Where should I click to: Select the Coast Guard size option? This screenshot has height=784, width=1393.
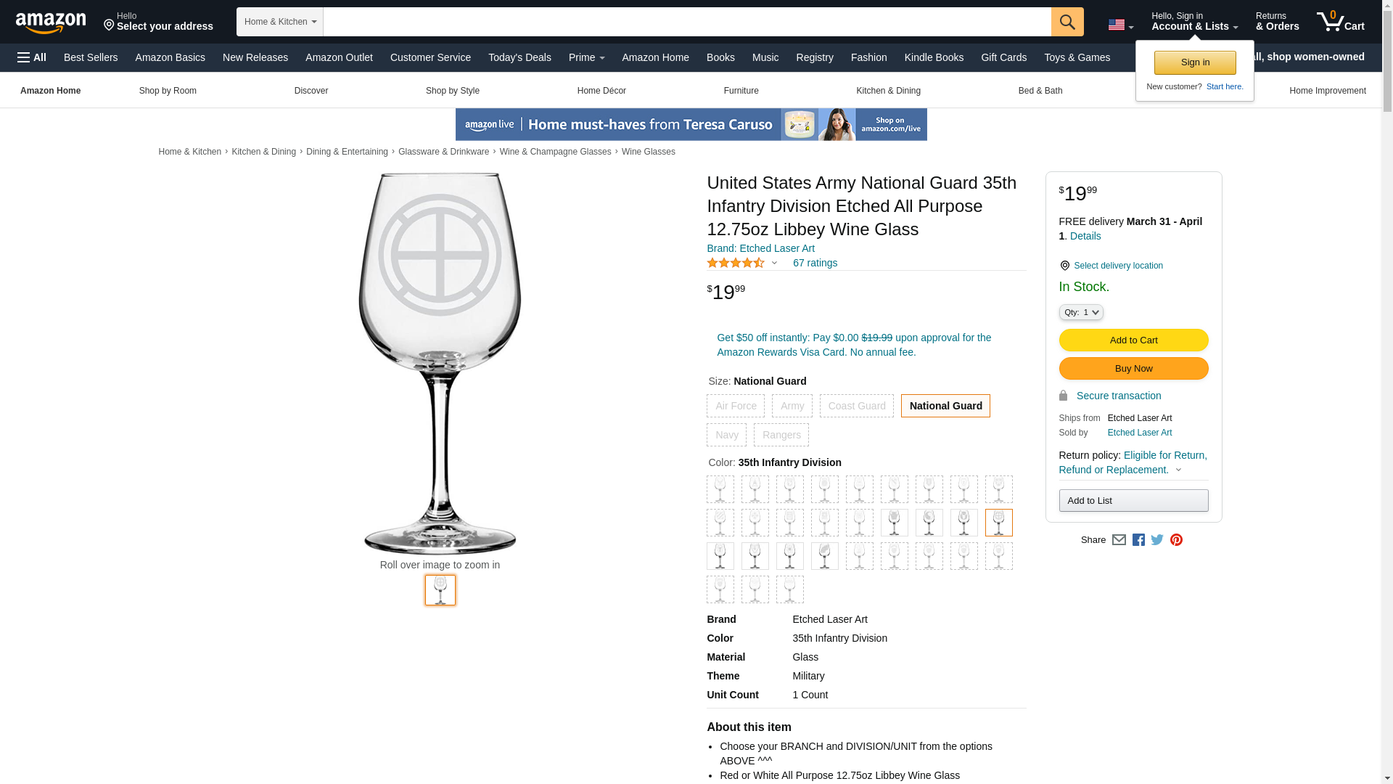[x=857, y=406]
